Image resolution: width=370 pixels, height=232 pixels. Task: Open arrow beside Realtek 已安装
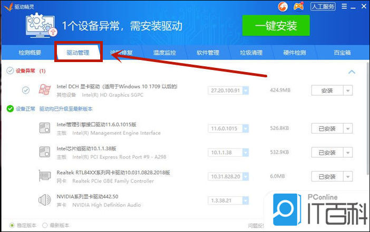[348, 177]
